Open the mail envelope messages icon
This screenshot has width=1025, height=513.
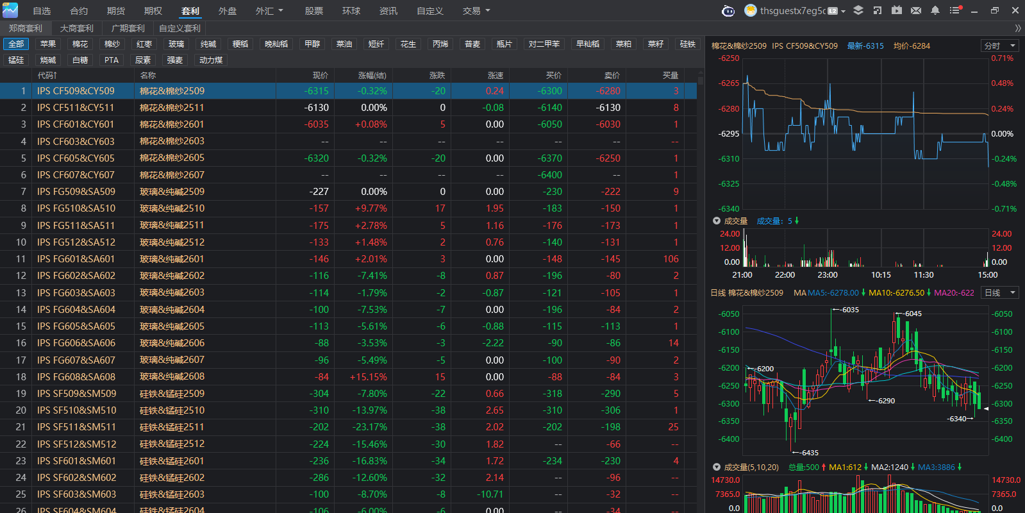(916, 10)
